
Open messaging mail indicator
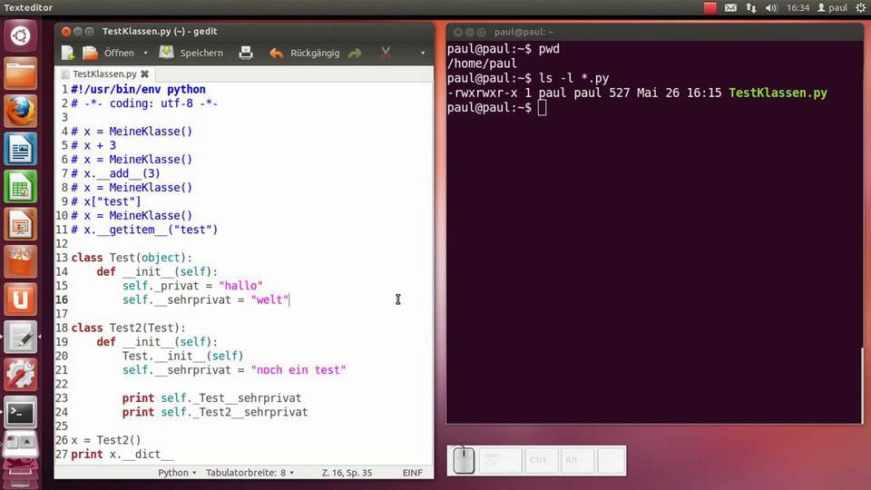730,8
